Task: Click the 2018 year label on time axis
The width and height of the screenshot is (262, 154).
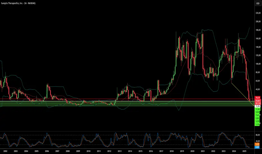Action: point(171,151)
